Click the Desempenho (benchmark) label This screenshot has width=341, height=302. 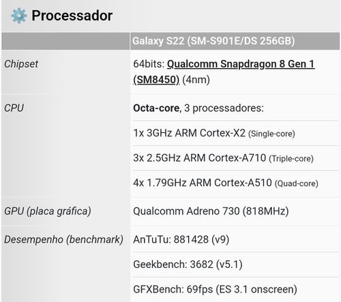tap(63, 239)
